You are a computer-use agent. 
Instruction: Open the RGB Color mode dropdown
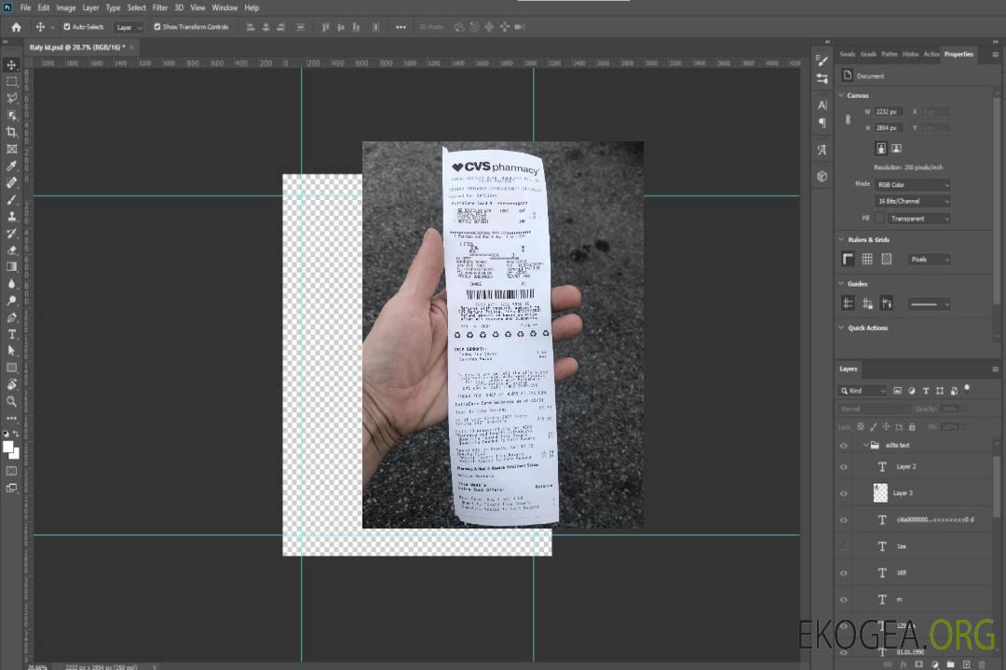[912, 184]
